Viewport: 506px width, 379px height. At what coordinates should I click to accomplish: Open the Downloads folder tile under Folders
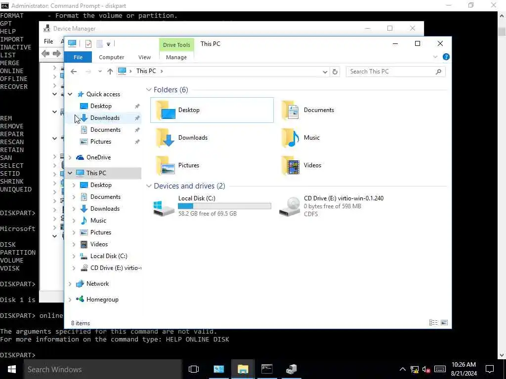coord(181,138)
